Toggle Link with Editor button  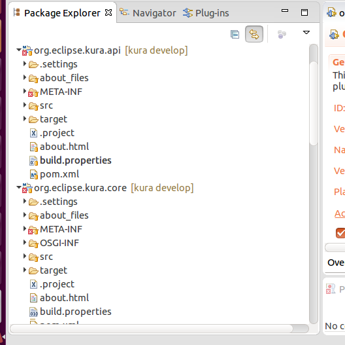pyautogui.click(x=254, y=34)
